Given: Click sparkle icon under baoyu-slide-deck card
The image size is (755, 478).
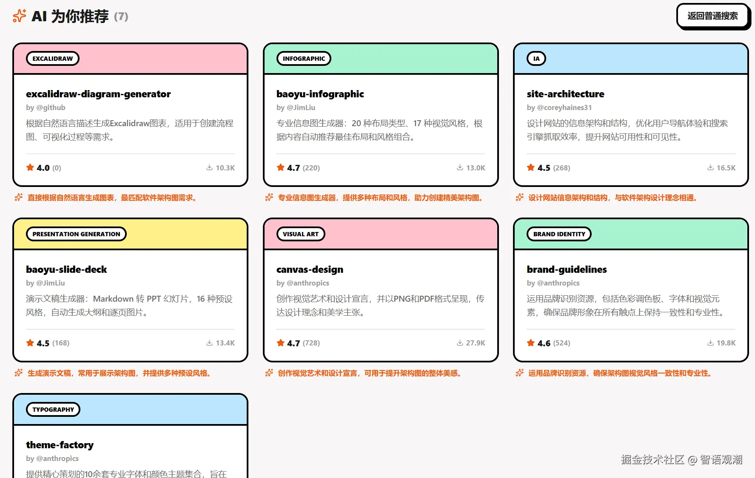Looking at the screenshot, I should pyautogui.click(x=19, y=373).
